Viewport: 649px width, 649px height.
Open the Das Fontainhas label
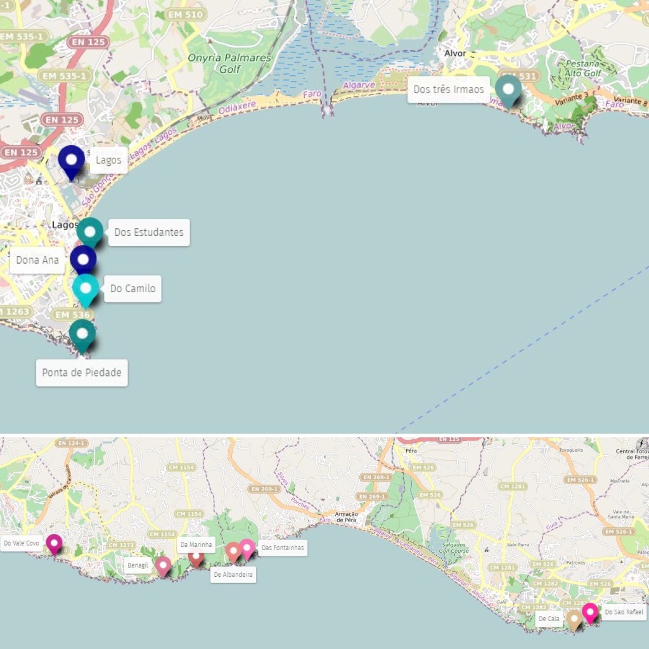(x=283, y=548)
